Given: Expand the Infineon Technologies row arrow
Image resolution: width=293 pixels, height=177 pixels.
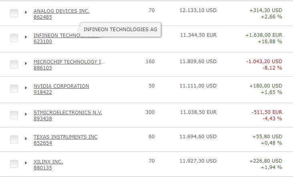Looking at the screenshot, I should coord(26,38).
